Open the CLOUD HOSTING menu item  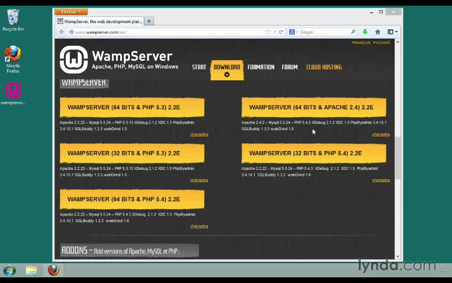pos(324,67)
